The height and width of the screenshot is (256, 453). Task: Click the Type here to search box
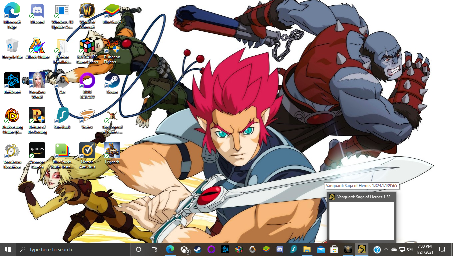(x=73, y=249)
